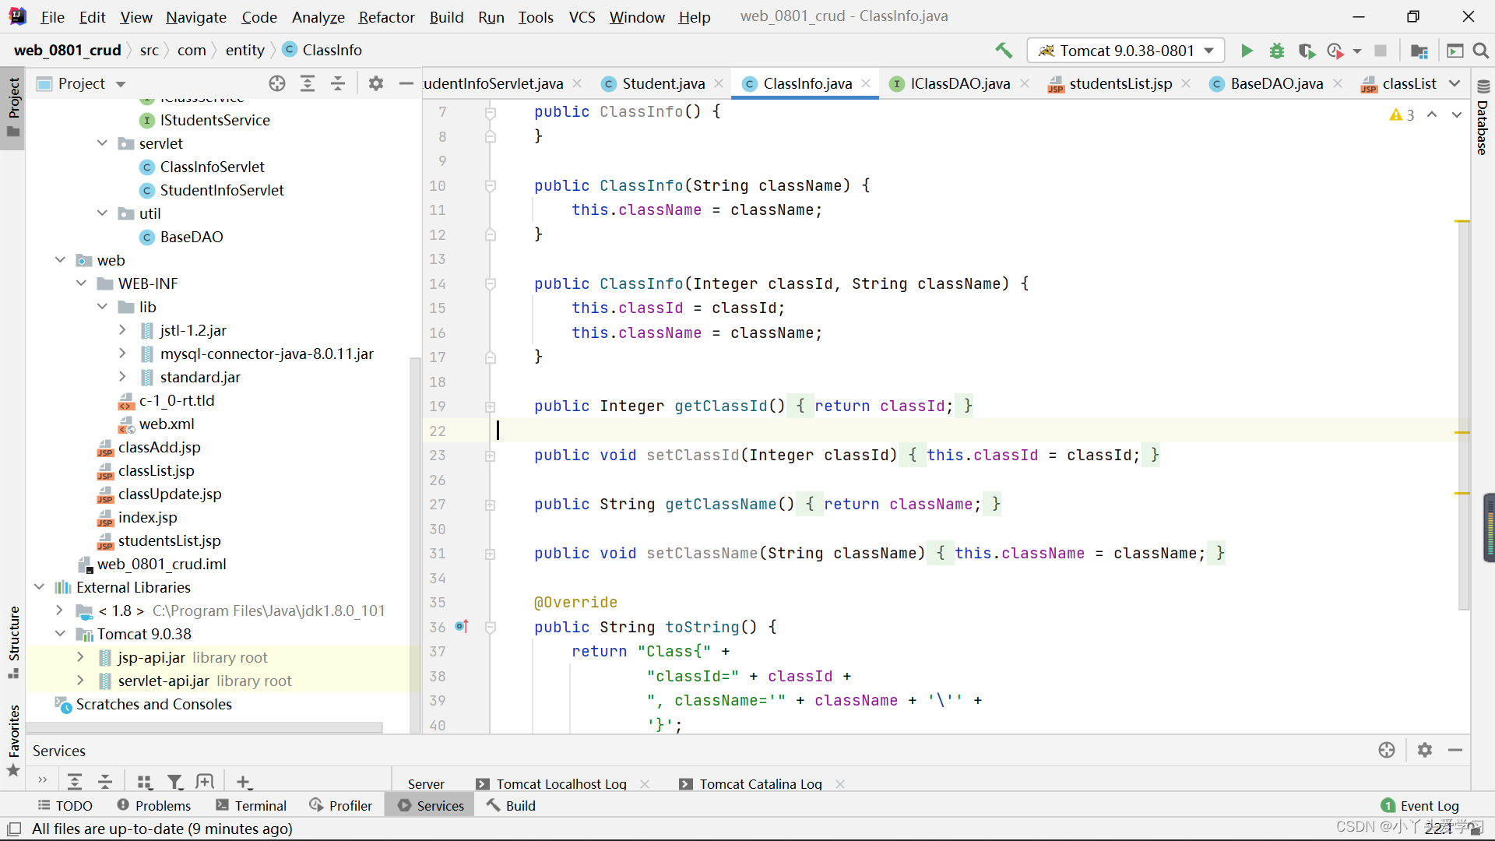This screenshot has width=1495, height=841.
Task: Go to previous highlighted error arrow
Action: (1432, 114)
